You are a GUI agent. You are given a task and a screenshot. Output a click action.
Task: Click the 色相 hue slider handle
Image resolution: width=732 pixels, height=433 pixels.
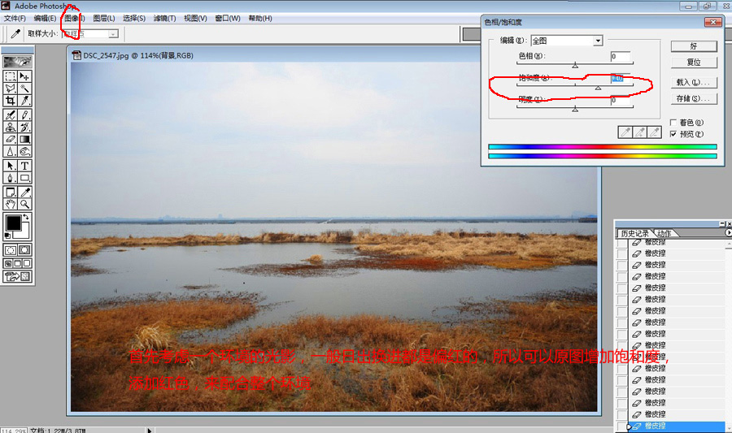(x=575, y=66)
